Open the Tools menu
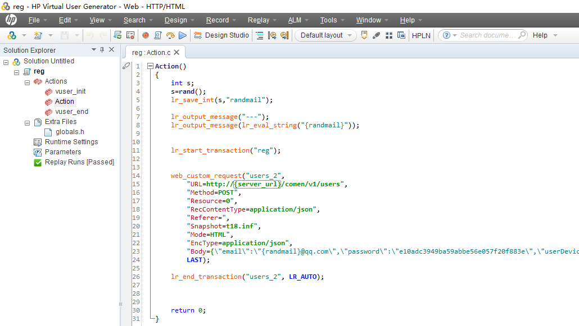This screenshot has height=326, width=579. point(328,20)
